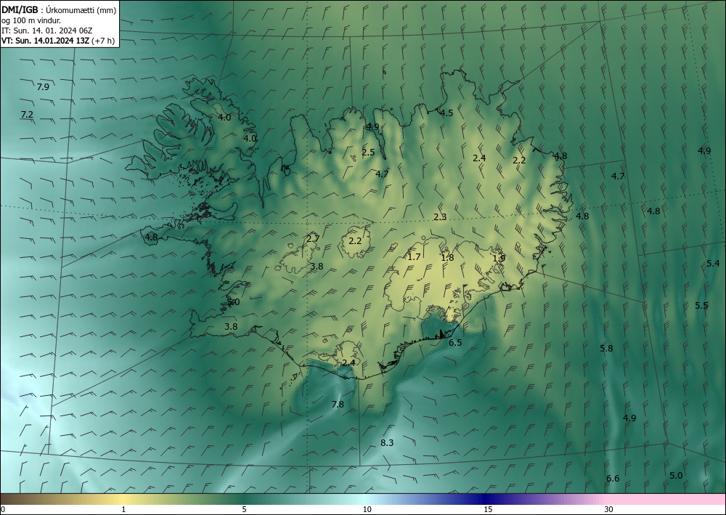Click the value 2.7 on the map

pyautogui.click(x=313, y=239)
